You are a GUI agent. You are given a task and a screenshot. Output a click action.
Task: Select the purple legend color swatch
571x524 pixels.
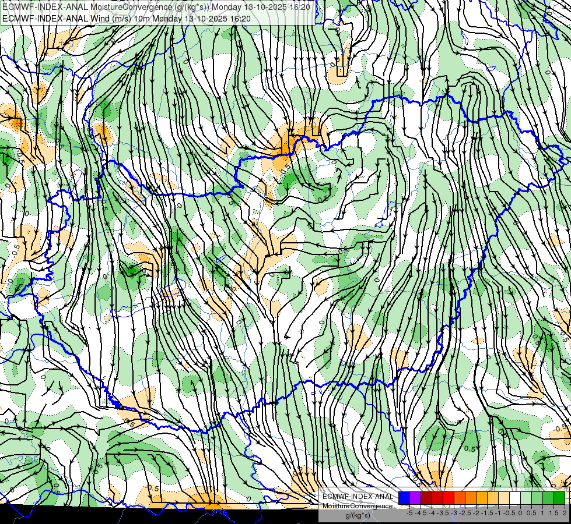415,498
